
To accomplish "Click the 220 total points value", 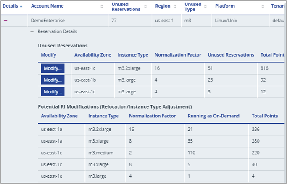I will tap(255, 153).
